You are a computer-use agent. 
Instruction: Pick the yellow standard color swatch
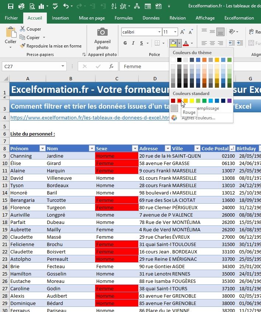pyautogui.click(x=192, y=101)
